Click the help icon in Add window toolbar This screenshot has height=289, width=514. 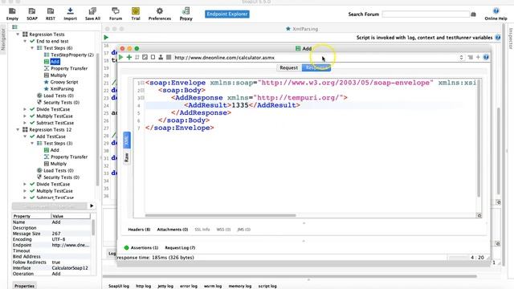[x=486, y=57]
